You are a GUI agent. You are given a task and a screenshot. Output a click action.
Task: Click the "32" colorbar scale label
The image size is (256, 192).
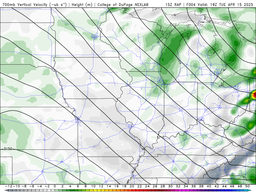pyautogui.click(x=178, y=186)
